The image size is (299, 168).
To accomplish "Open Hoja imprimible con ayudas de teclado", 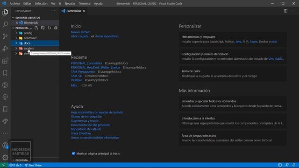I will [97, 112].
